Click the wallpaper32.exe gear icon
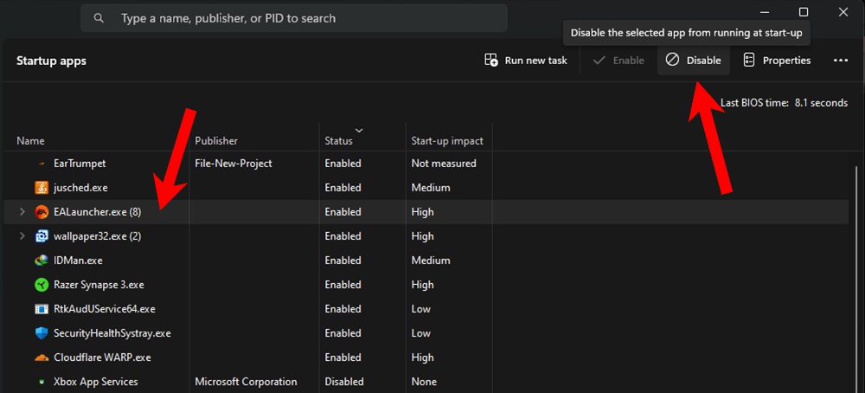The height and width of the screenshot is (393, 865). [42, 236]
